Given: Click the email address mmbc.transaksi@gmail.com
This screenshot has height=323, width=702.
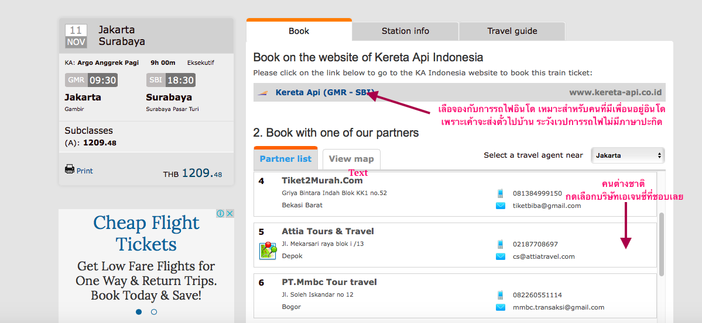Looking at the screenshot, I should tap(559, 307).
